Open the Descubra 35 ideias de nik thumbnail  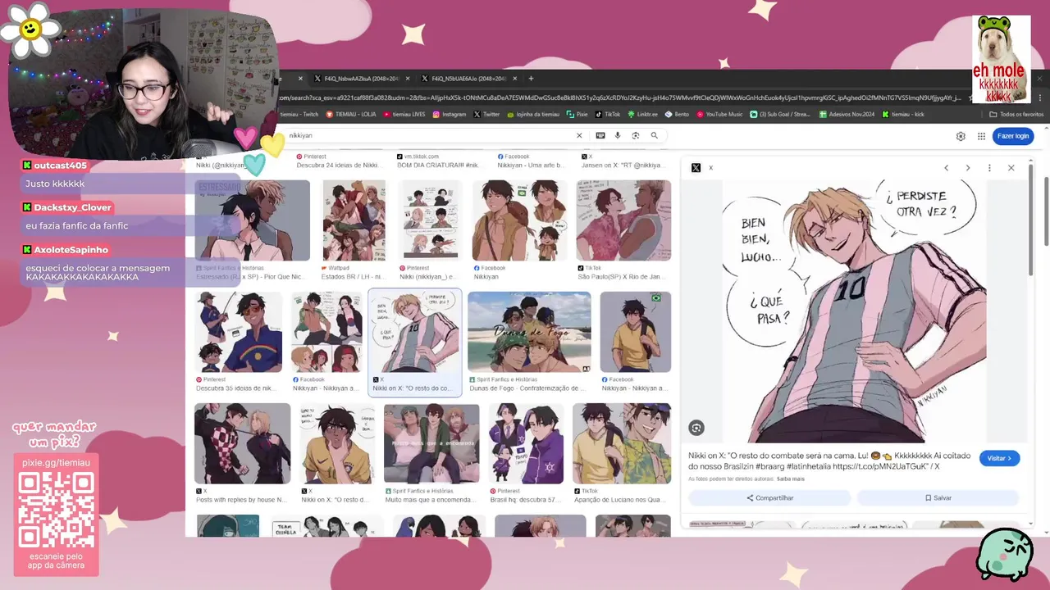(x=238, y=332)
